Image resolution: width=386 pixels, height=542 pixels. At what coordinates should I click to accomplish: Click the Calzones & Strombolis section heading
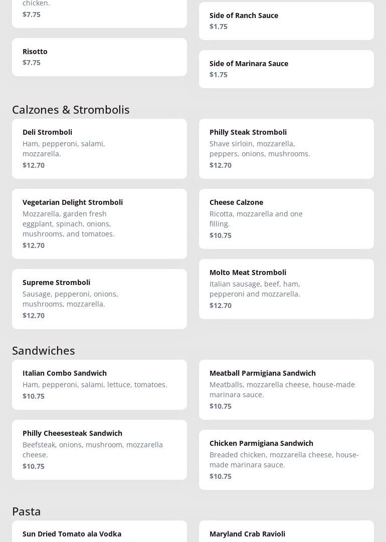[71, 109]
